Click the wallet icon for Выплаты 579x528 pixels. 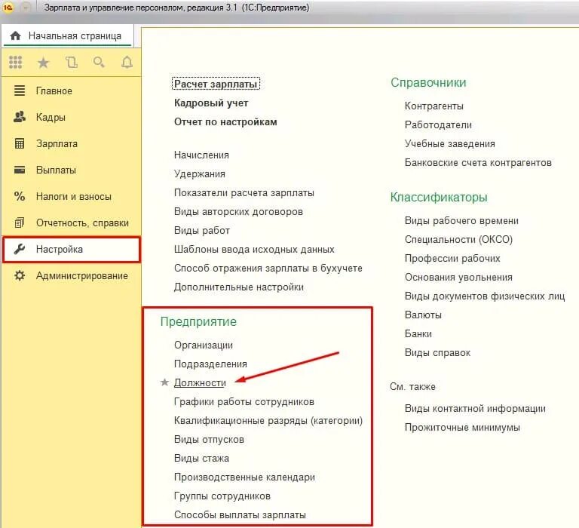coord(19,170)
